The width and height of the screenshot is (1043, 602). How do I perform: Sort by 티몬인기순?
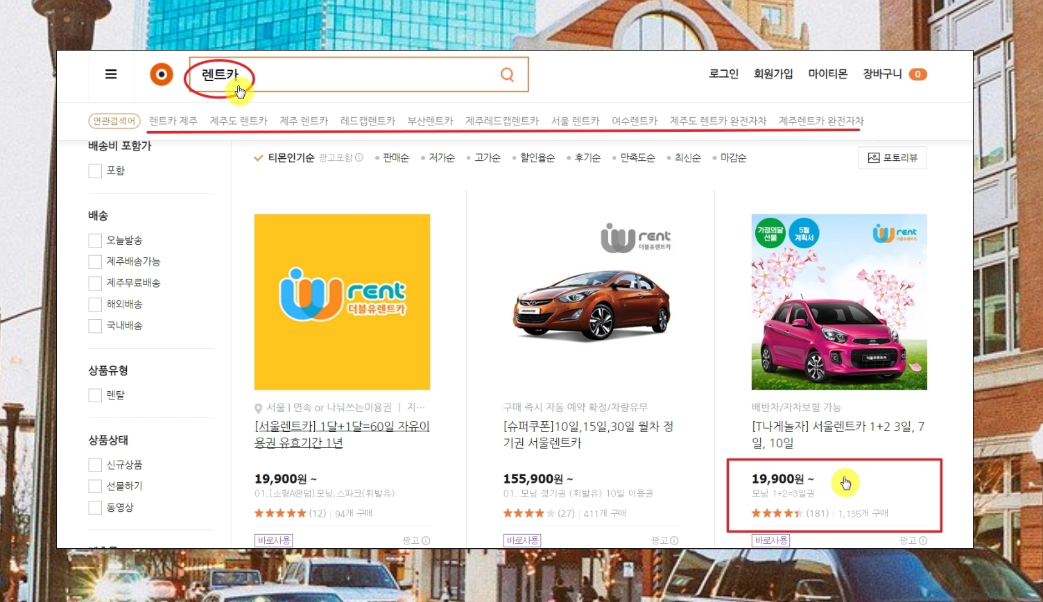(x=291, y=158)
